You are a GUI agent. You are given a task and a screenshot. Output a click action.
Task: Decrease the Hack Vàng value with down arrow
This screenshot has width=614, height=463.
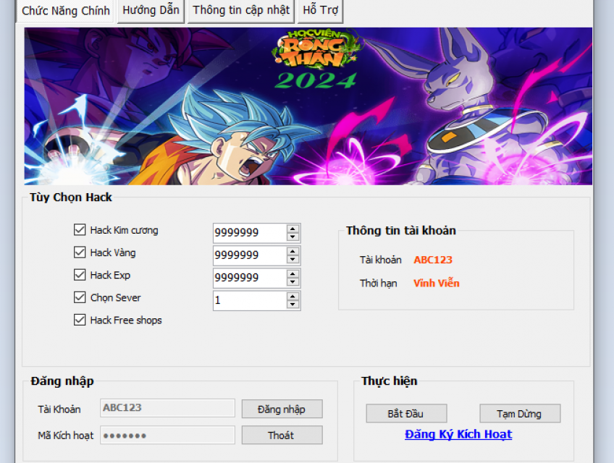tap(293, 259)
